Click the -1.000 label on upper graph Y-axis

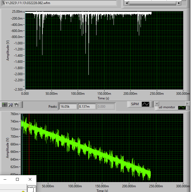tap(18, 43)
